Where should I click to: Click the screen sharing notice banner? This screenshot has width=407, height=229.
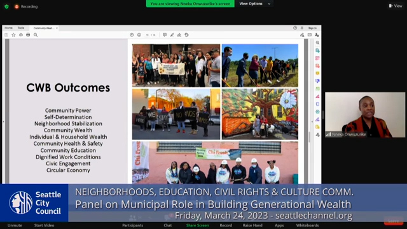[190, 4]
